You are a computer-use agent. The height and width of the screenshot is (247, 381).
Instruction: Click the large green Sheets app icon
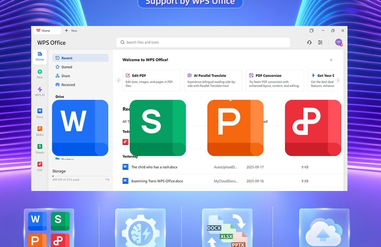pos(158,128)
